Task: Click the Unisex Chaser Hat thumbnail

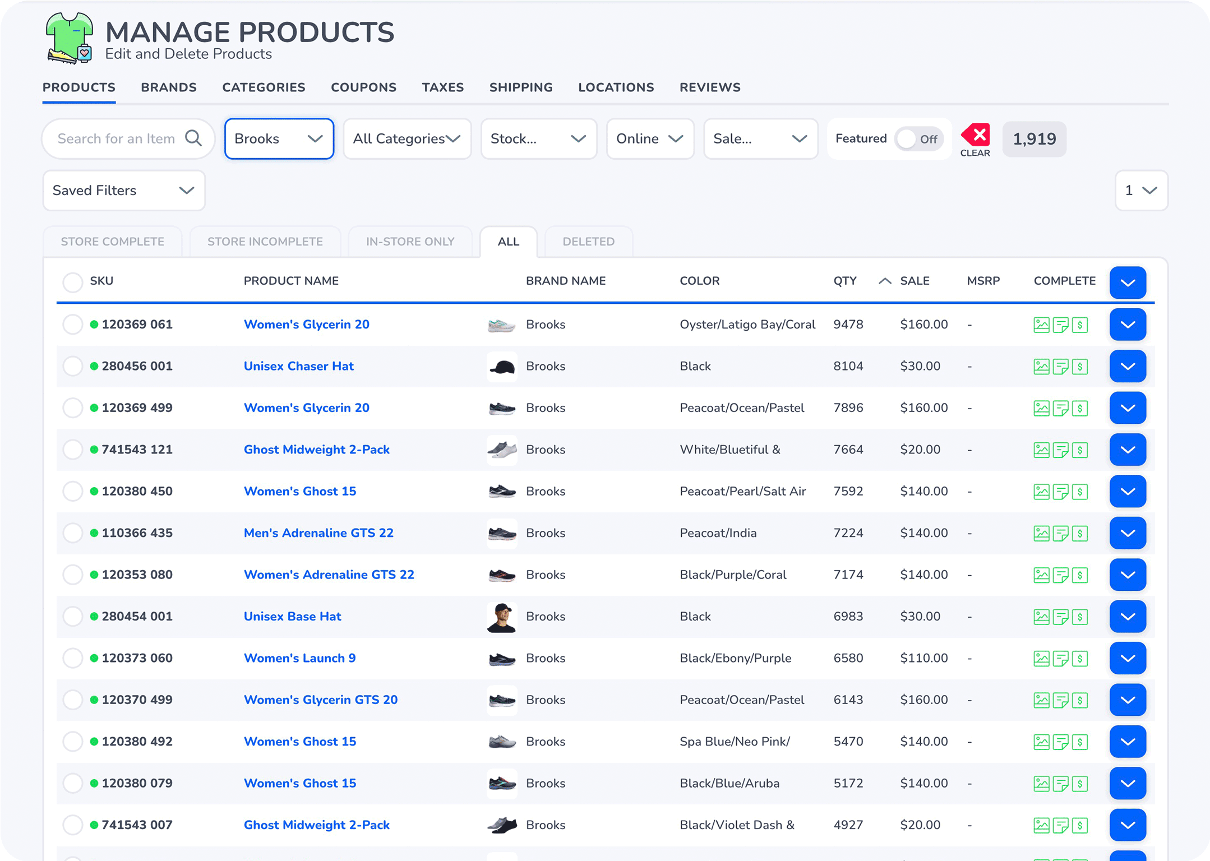Action: [502, 367]
